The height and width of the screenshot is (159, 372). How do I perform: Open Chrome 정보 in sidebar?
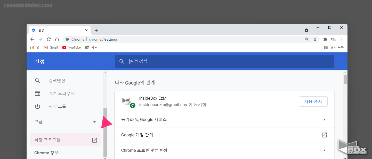point(46,153)
